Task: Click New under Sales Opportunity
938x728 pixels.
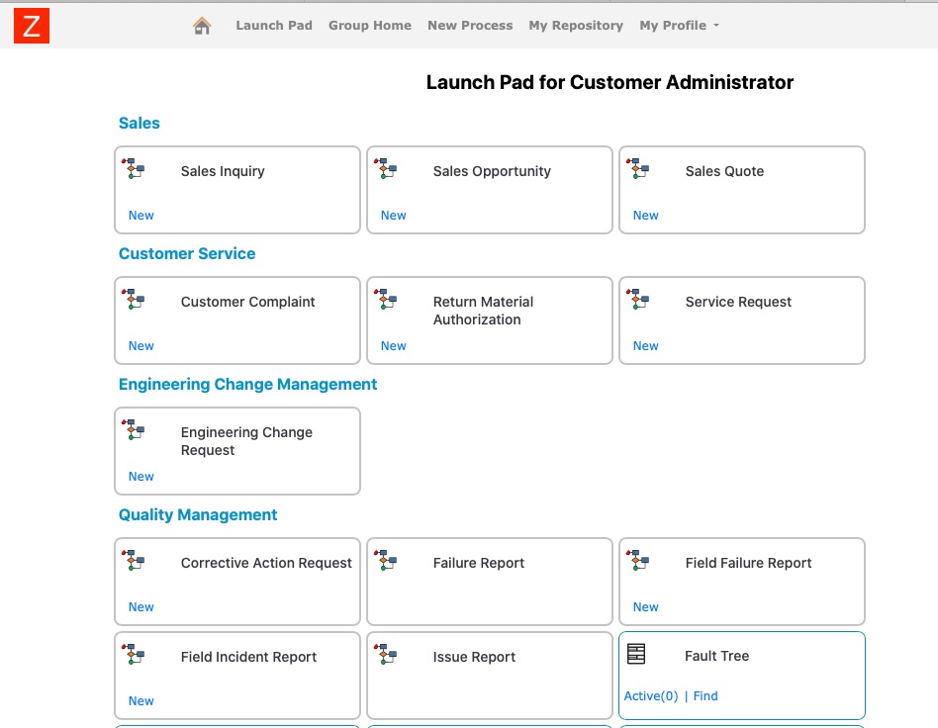Action: 394,216
